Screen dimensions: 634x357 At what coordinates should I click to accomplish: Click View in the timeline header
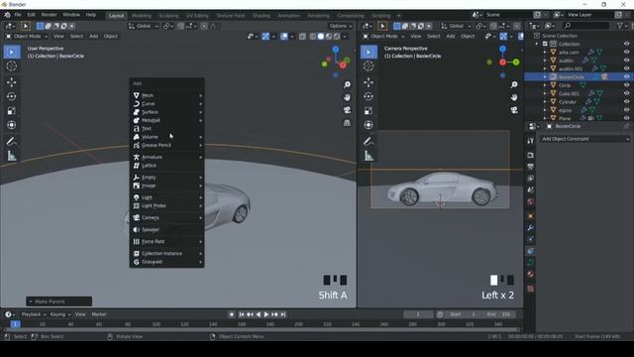tap(80, 314)
